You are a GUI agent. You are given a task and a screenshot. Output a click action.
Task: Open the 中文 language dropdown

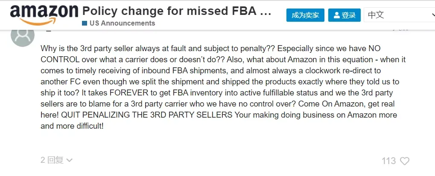(x=400, y=15)
